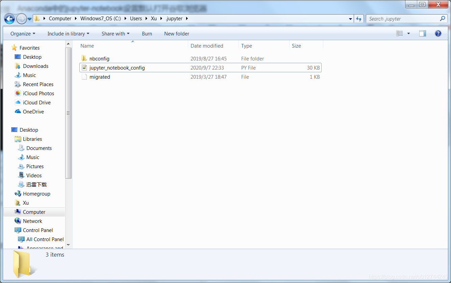
Task: Click the folder icon in address bar
Action: (x=37, y=19)
